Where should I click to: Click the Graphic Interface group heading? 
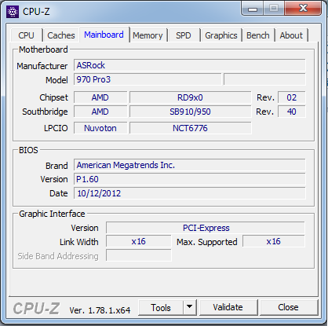click(x=52, y=214)
